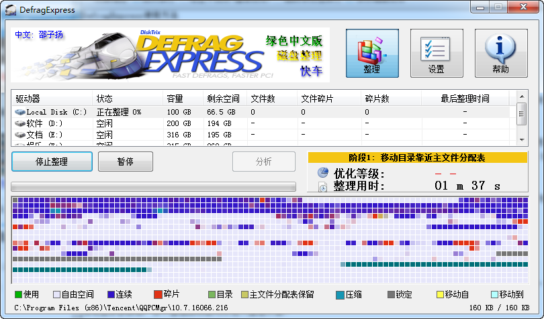Click drive list scroll down arrow

coord(522,140)
